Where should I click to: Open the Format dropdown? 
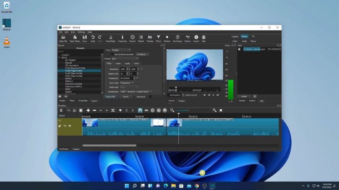[x=125, y=58]
